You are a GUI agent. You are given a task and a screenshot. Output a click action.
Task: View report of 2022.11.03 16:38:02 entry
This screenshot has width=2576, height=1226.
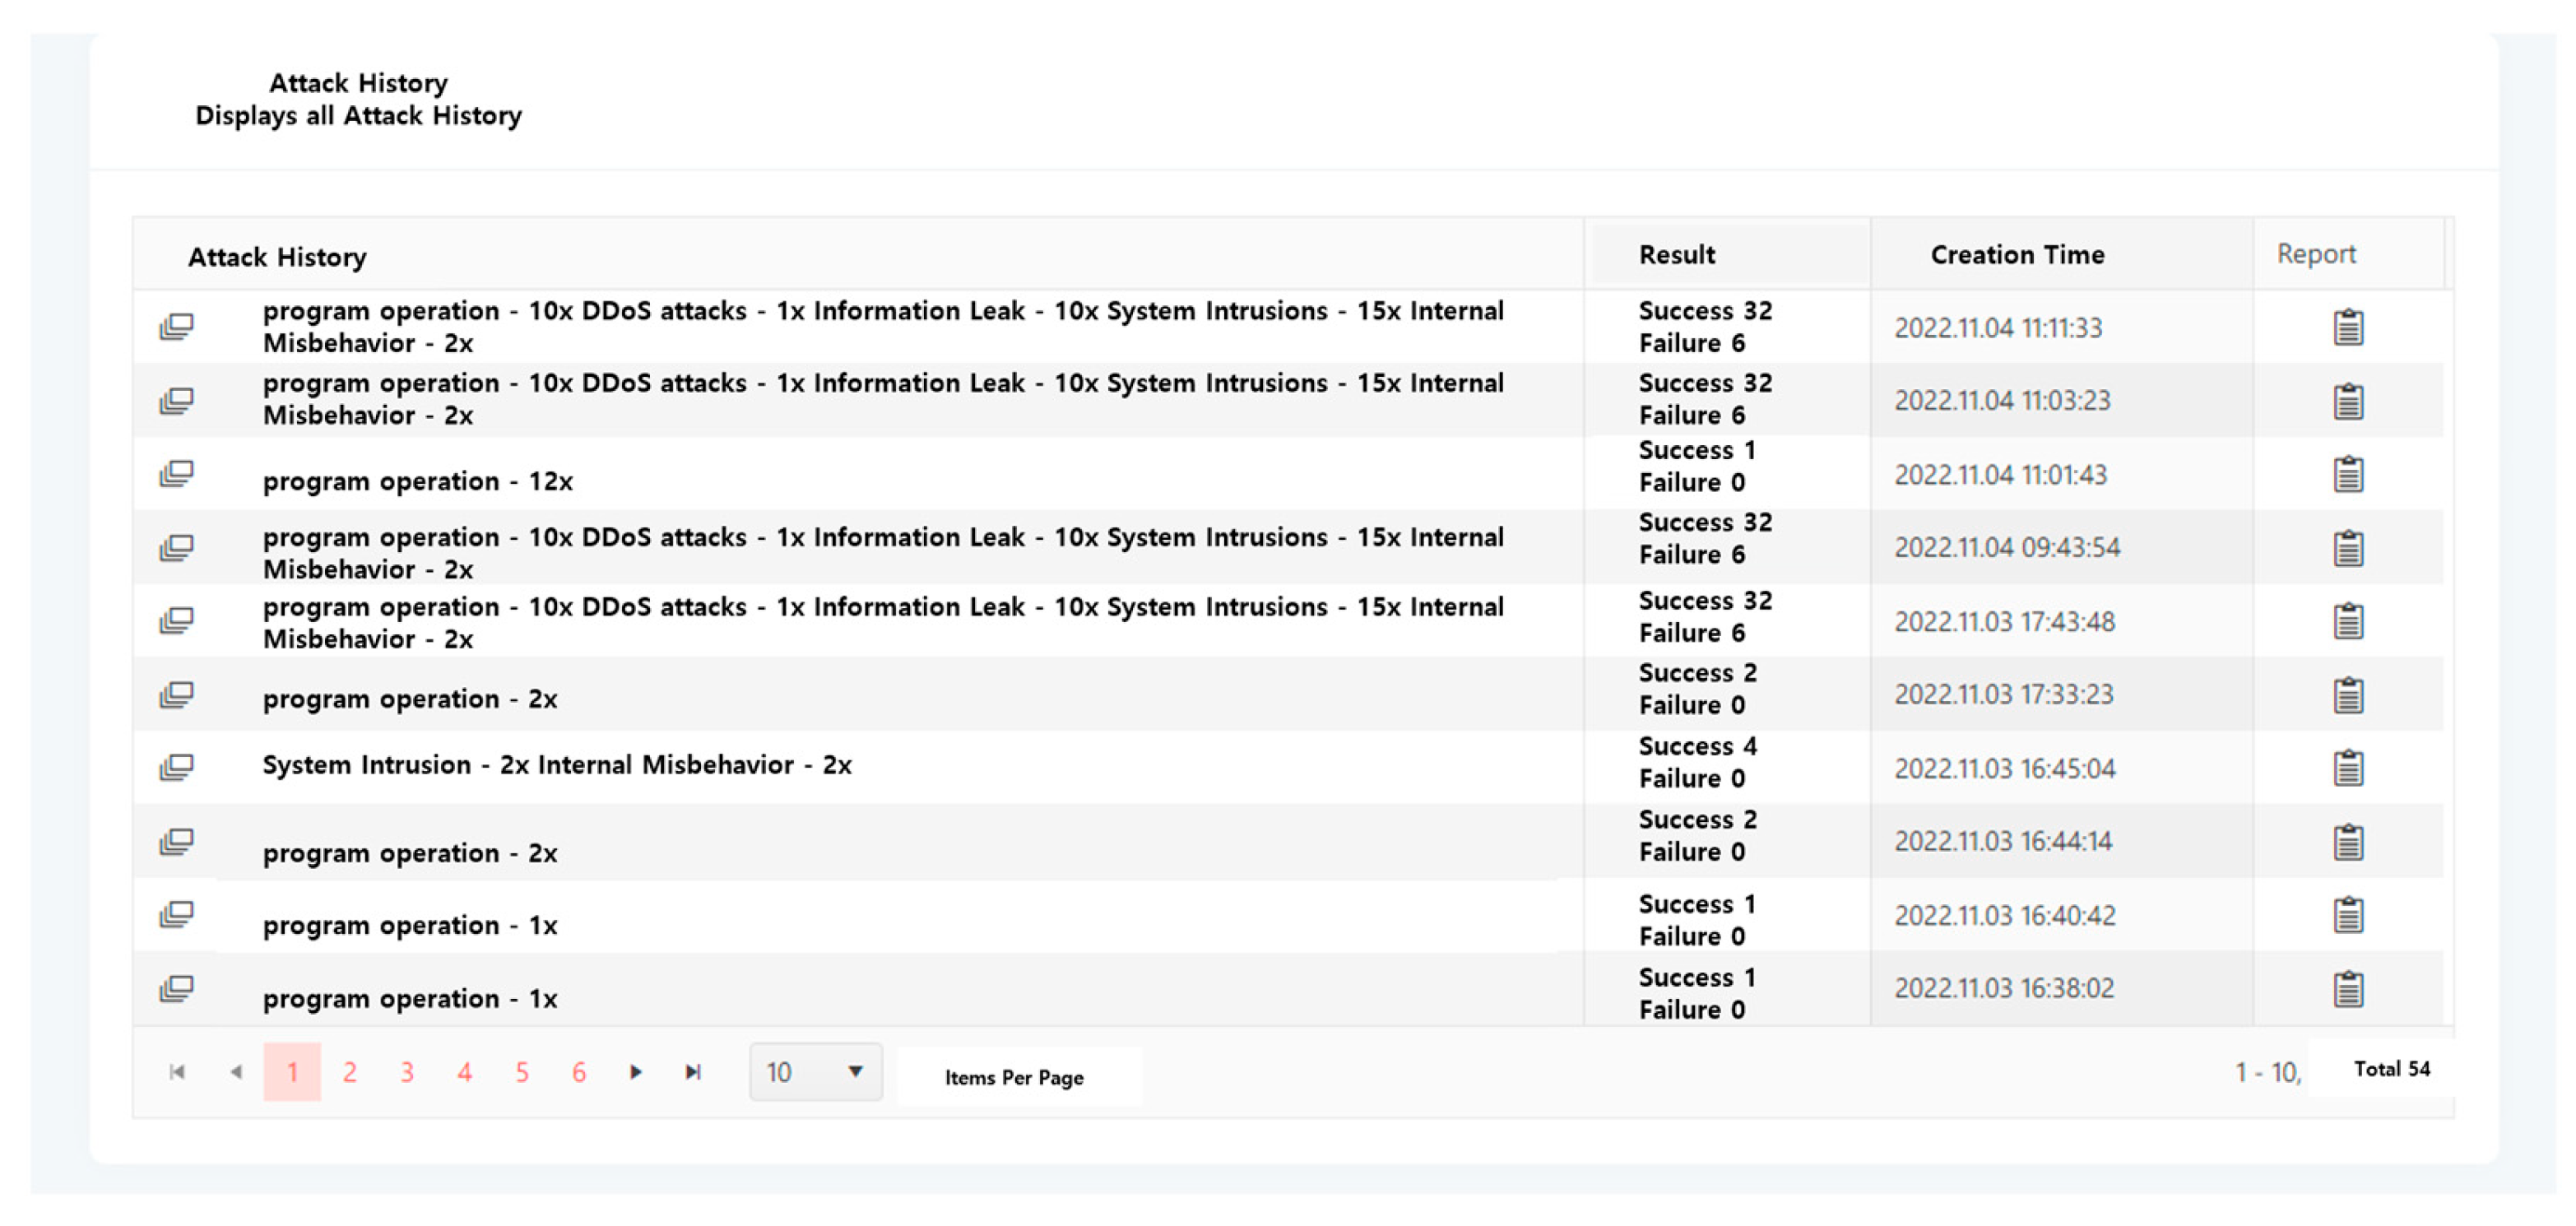pos(2347,990)
